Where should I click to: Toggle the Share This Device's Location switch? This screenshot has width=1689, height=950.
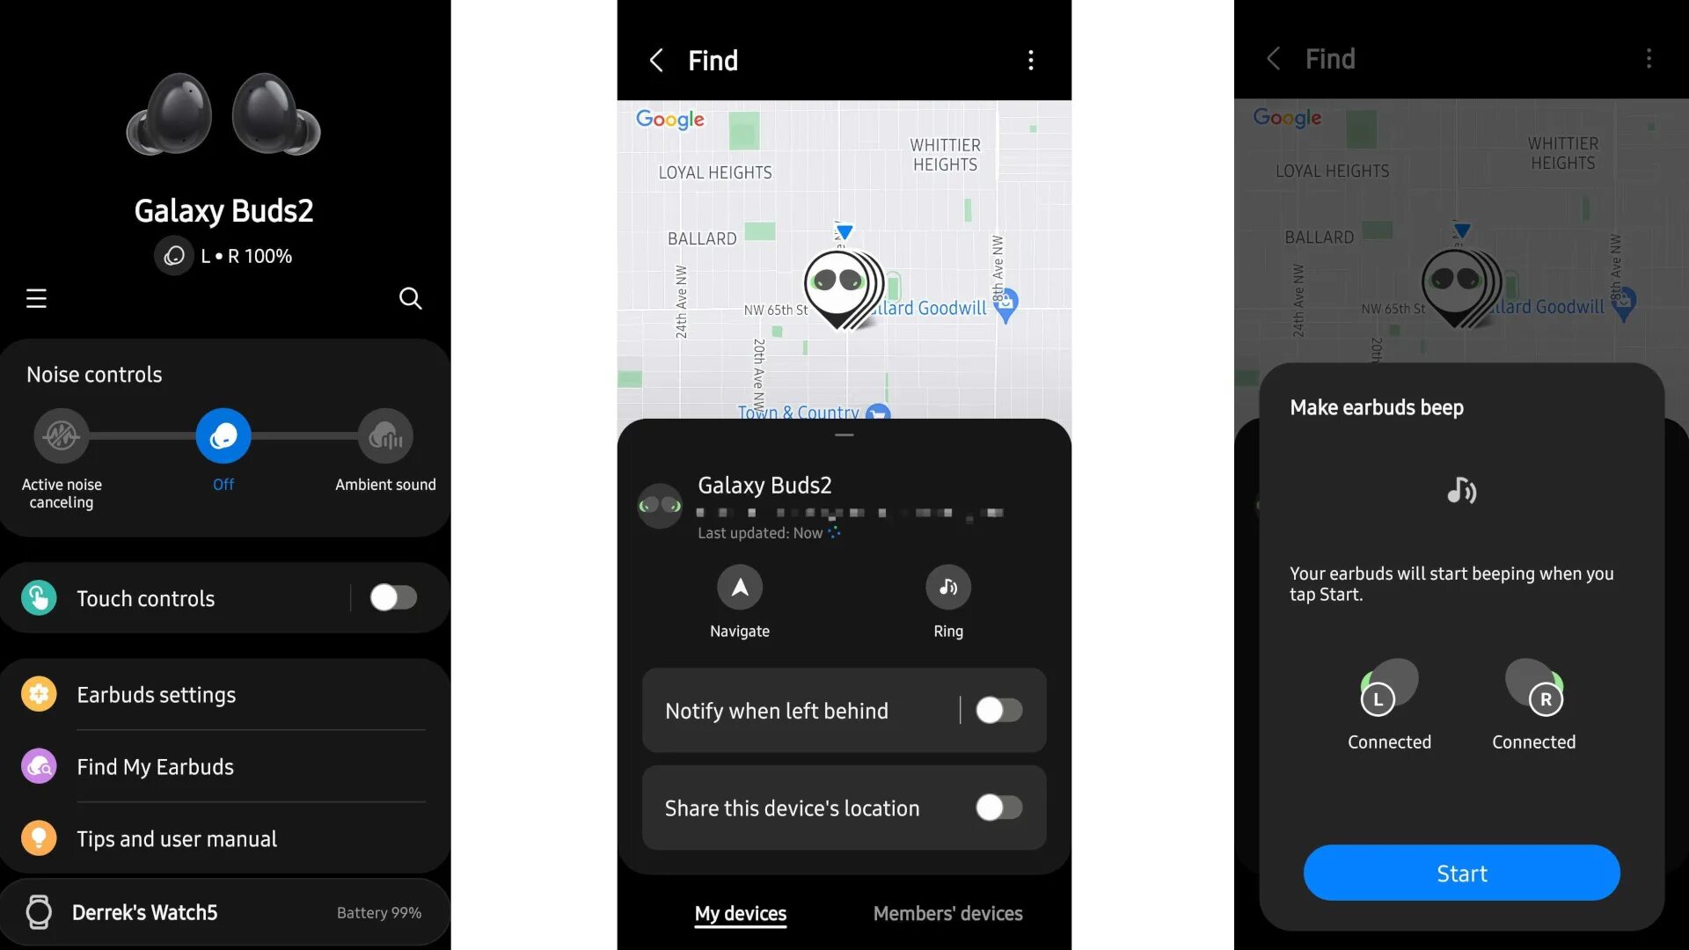click(x=995, y=808)
